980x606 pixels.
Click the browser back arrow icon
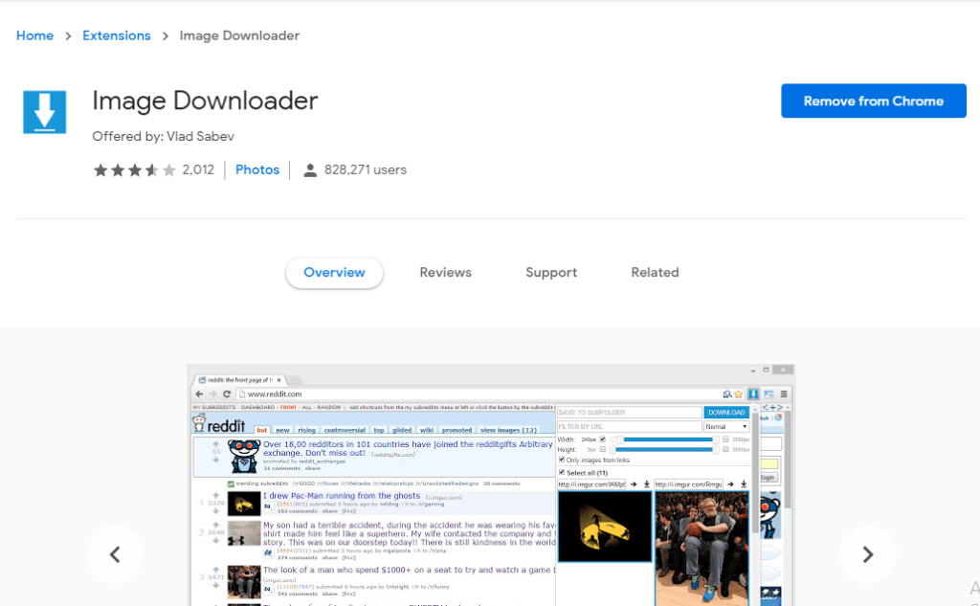[x=200, y=394]
